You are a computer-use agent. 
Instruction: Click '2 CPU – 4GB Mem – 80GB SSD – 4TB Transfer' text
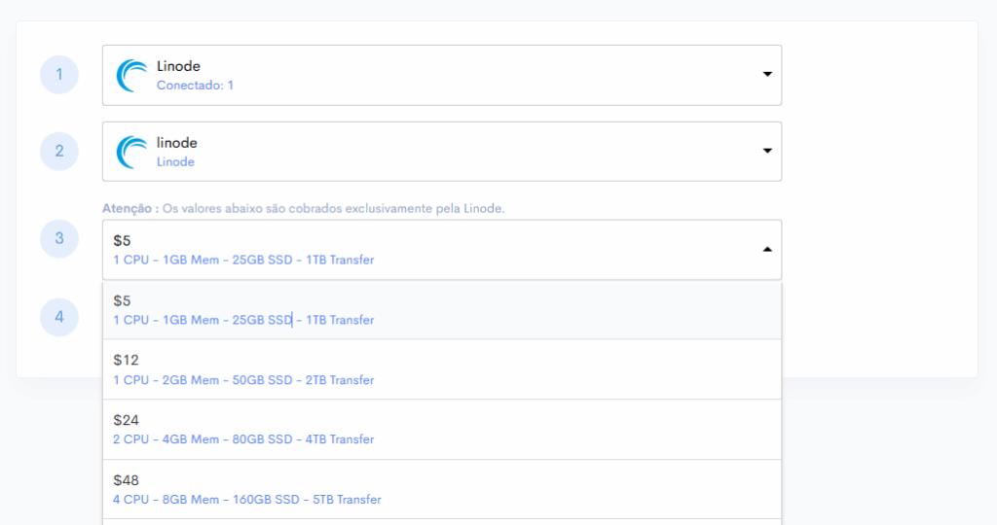(x=243, y=439)
